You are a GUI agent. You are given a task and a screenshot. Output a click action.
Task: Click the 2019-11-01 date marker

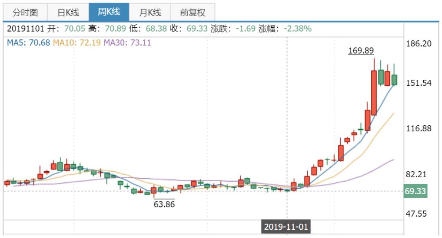pos(286,227)
